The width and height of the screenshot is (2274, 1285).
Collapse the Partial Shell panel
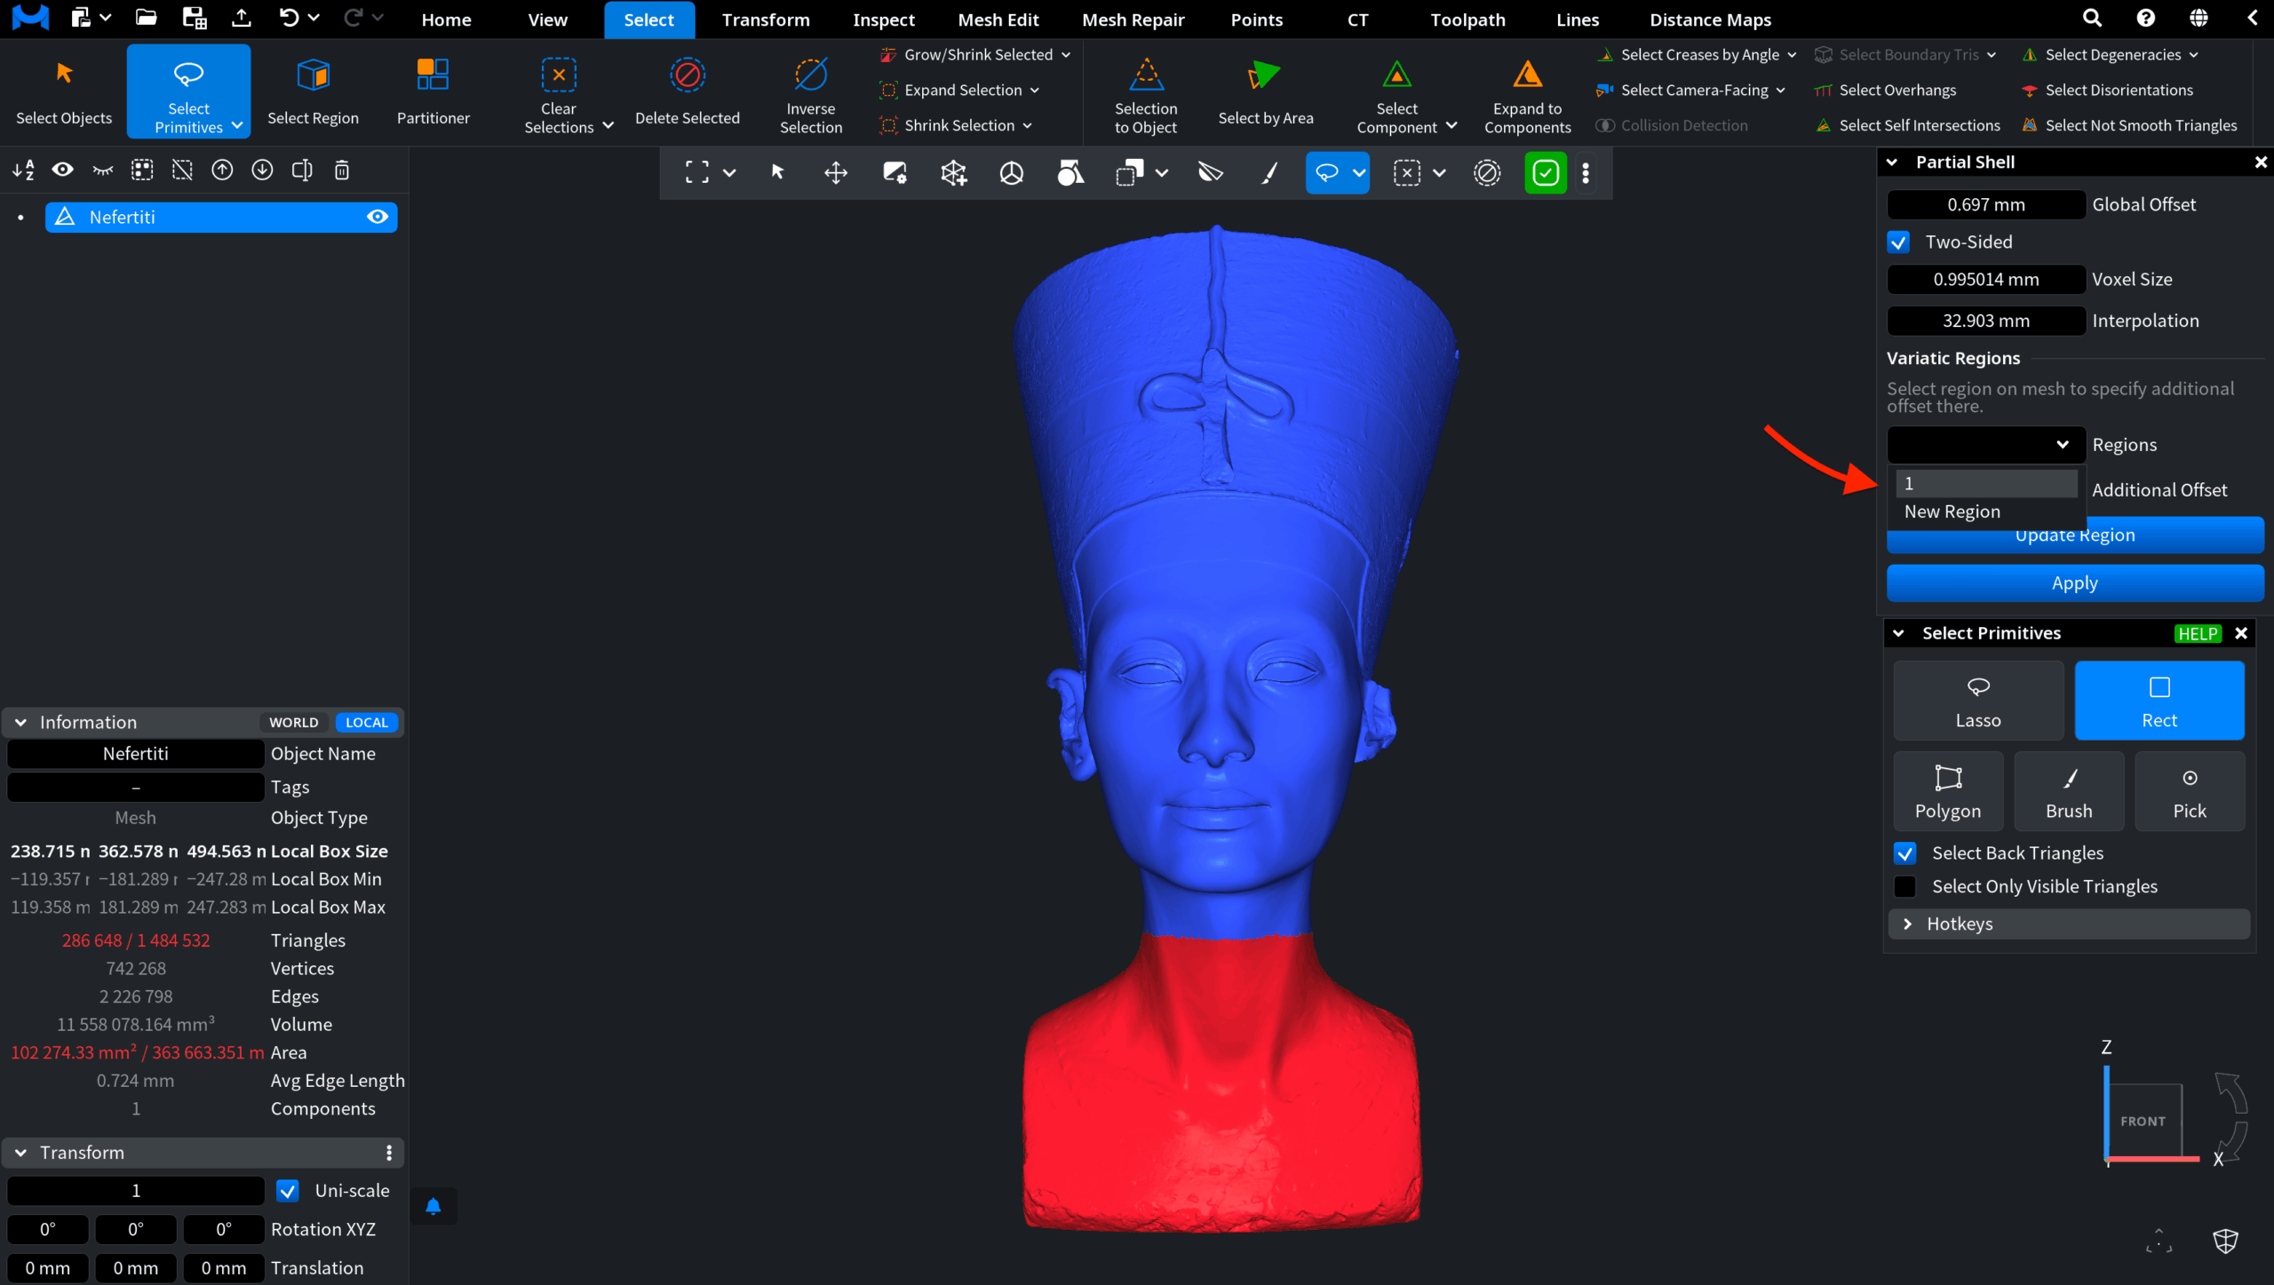pyautogui.click(x=1893, y=163)
